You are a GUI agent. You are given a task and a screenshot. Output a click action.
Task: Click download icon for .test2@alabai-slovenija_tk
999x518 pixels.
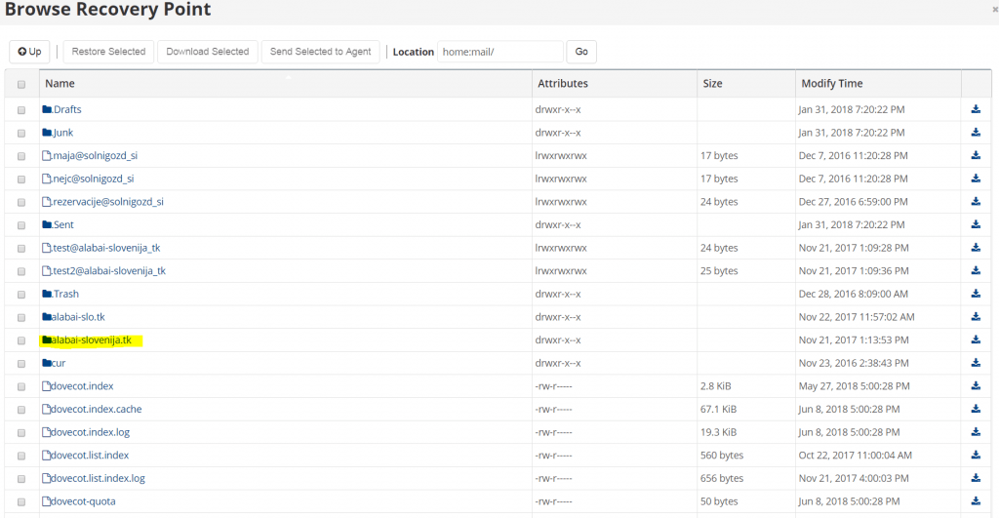(x=976, y=271)
